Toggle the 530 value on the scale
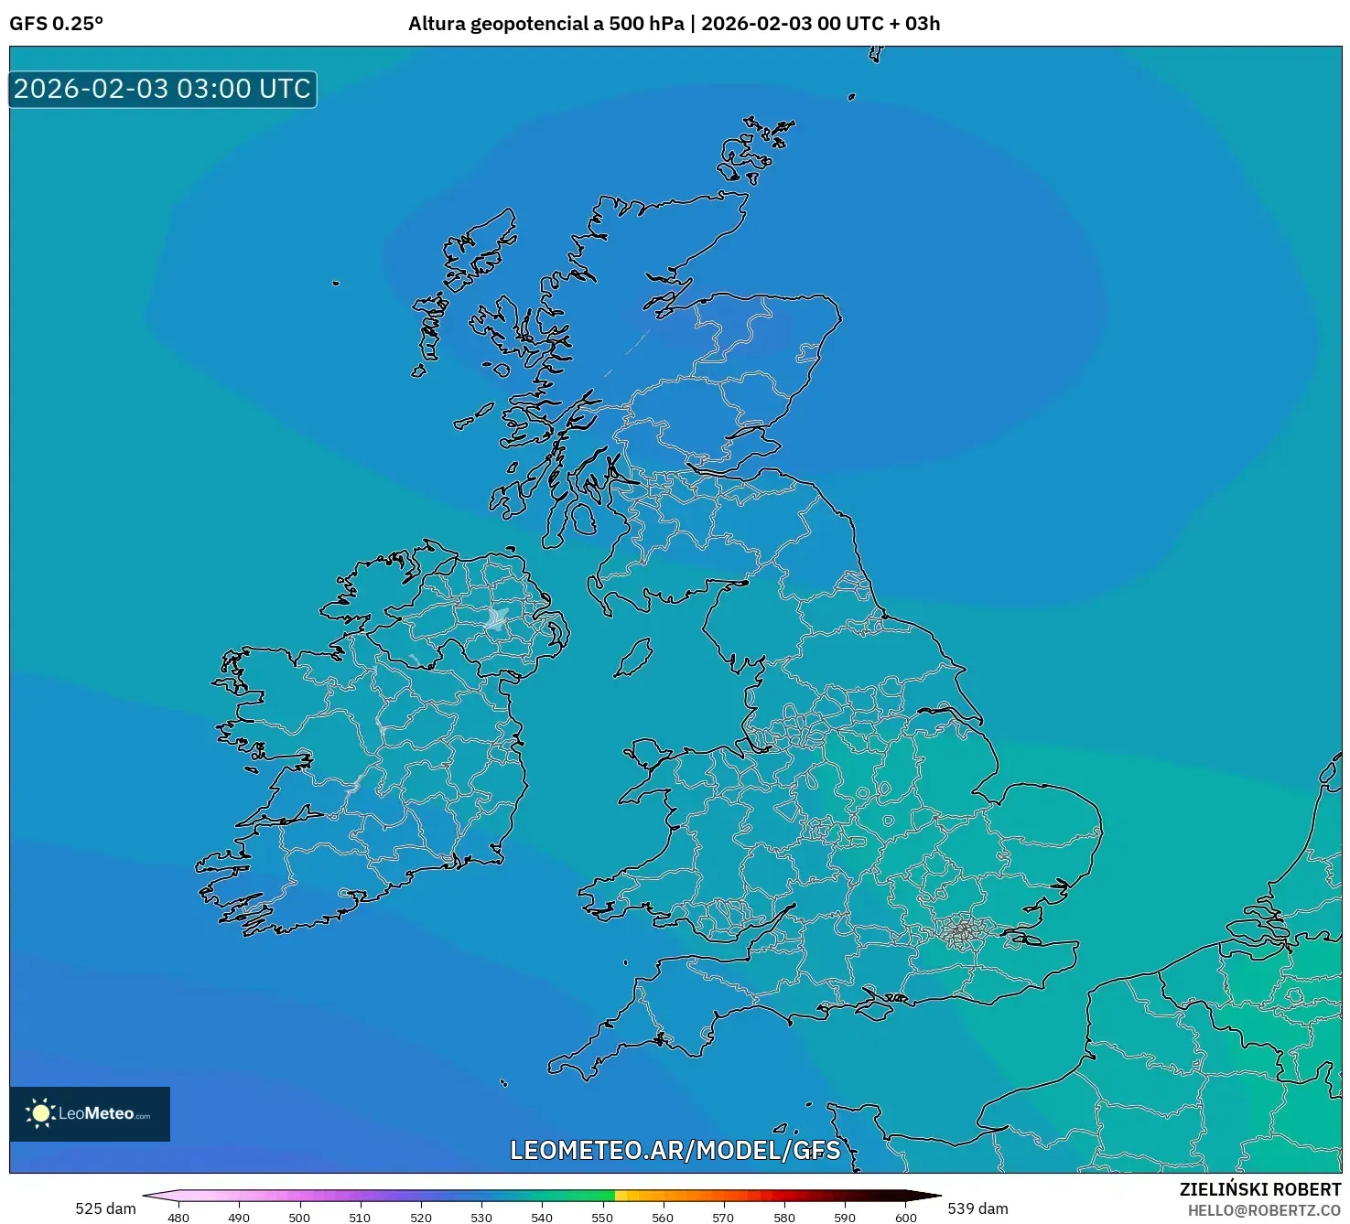1350x1224 pixels. pos(483,1219)
